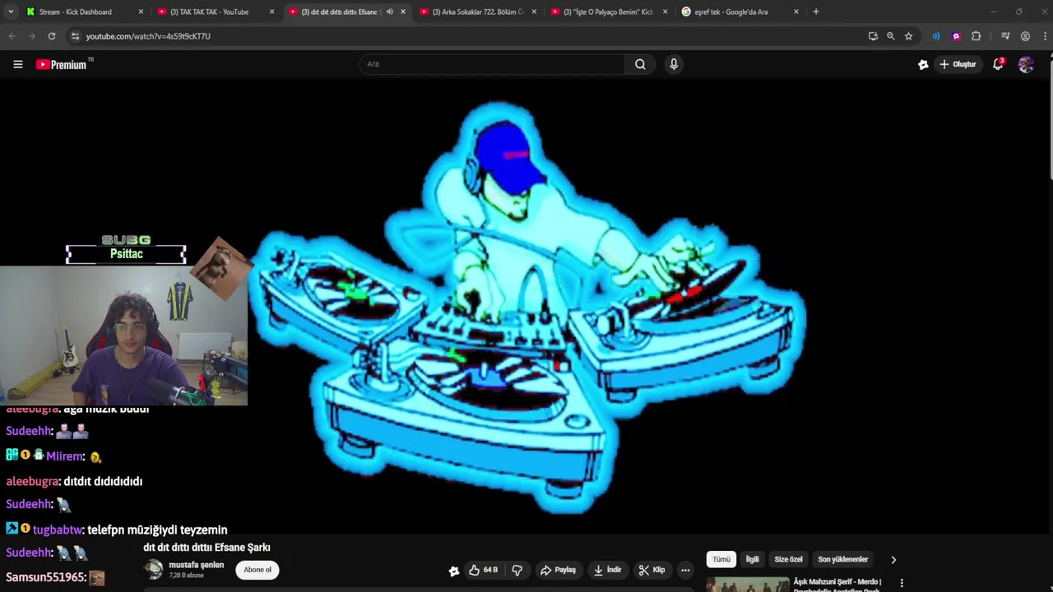This screenshot has height=592, width=1053.
Task: Reload the YouTube page
Action: pos(52,36)
